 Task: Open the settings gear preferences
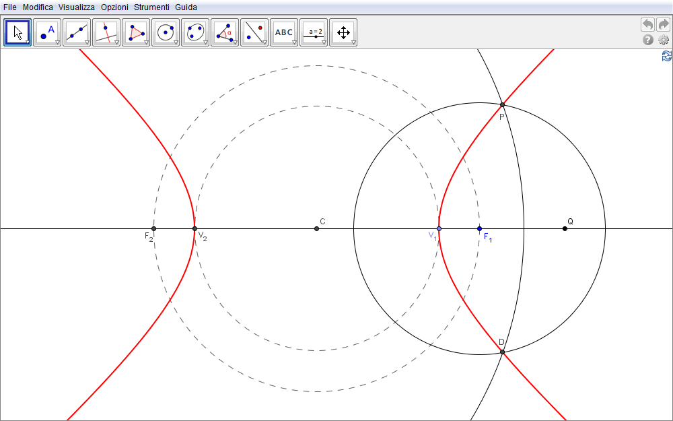click(664, 40)
